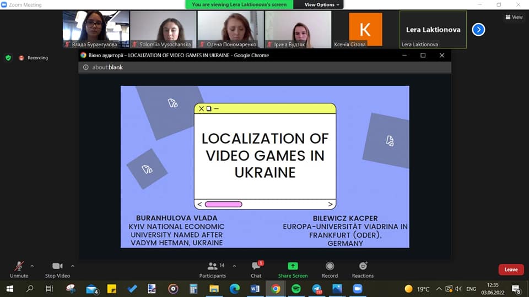Expand audio options arrow beside Unmute
The image size is (529, 297).
pos(32,266)
